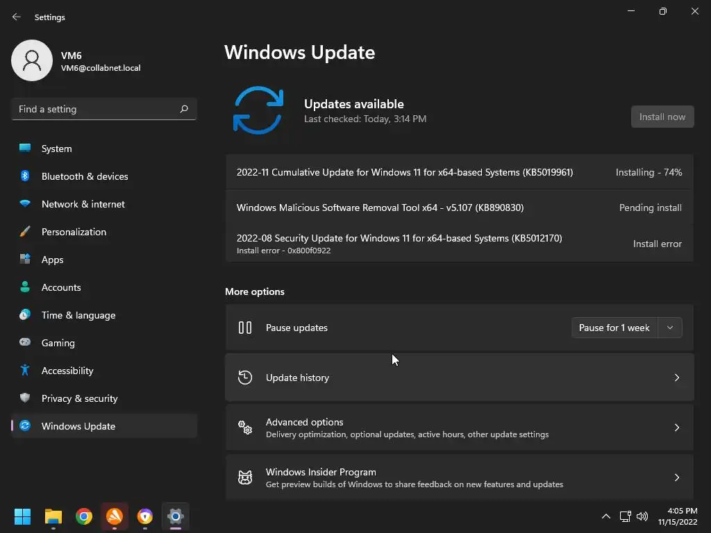711x533 pixels.
Task: Open the Accounts section
Action: (x=104, y=287)
